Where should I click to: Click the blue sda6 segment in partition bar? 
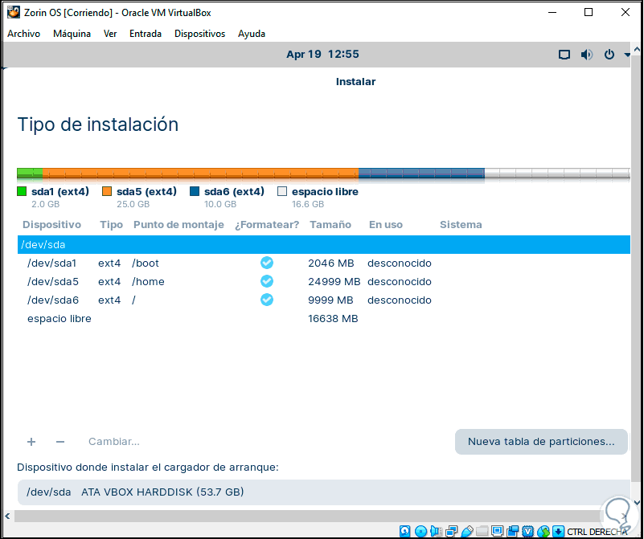click(x=421, y=174)
